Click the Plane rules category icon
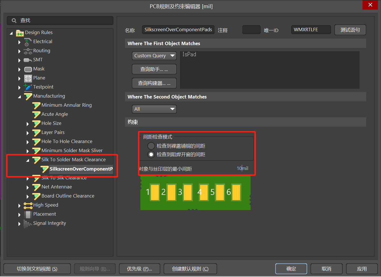 coord(28,78)
